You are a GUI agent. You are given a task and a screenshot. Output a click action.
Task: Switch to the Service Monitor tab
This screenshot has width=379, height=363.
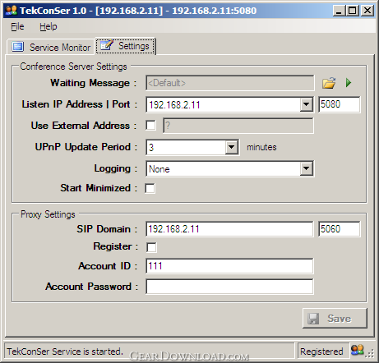[51, 47]
